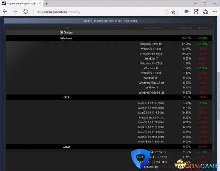This screenshot has height=171, width=220.
Task: Click the browser forward arrow
Action: [15, 12]
